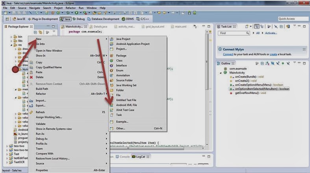310x173 pixels.
Task: Switch to the C/C++ perspective
Action: [x=143, y=19]
